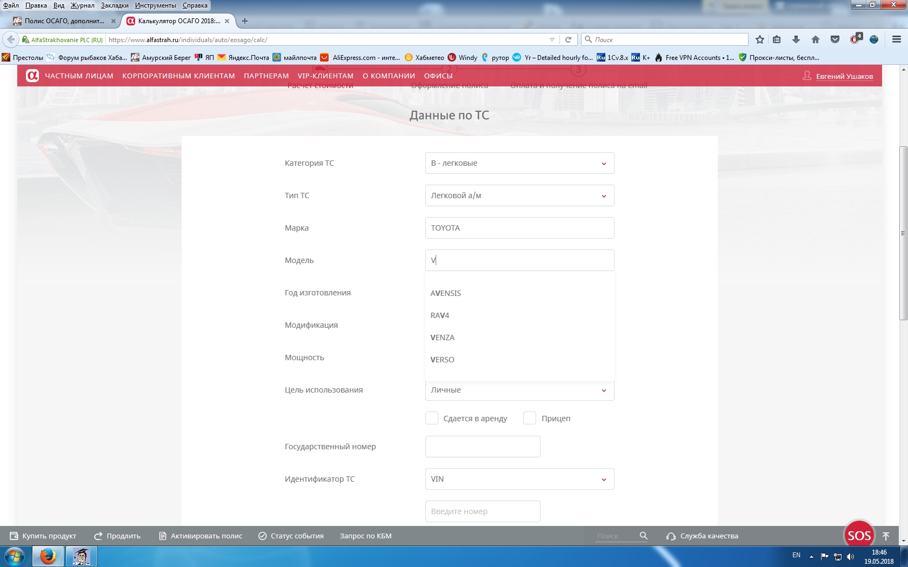Open the Firefox hamburger menu

click(896, 39)
